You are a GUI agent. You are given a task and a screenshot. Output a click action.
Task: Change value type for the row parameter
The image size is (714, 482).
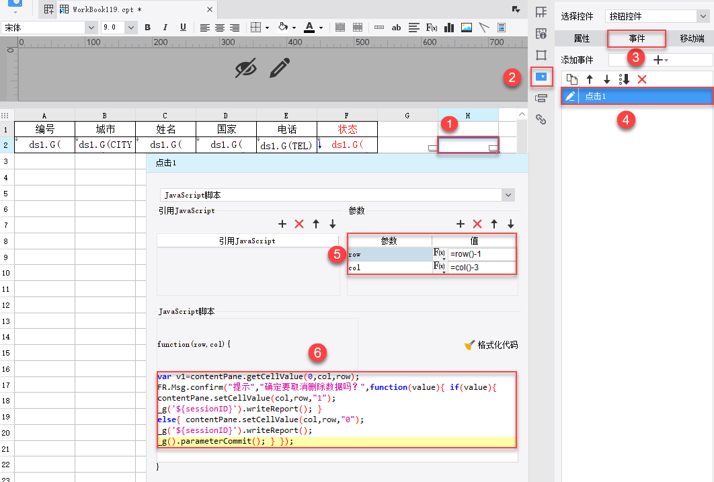point(440,253)
